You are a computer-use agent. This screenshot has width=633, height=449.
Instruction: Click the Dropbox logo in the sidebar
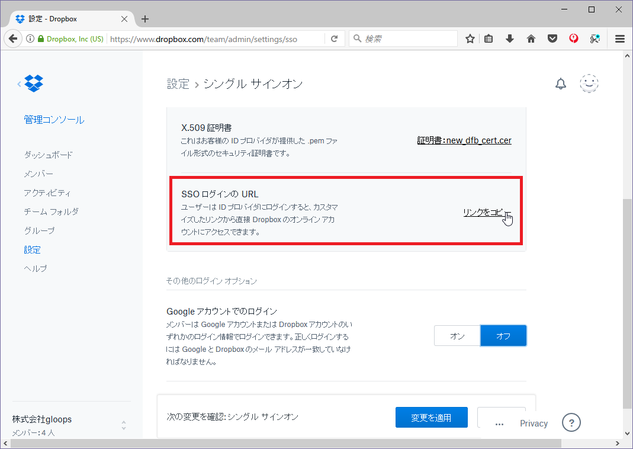coord(34,83)
